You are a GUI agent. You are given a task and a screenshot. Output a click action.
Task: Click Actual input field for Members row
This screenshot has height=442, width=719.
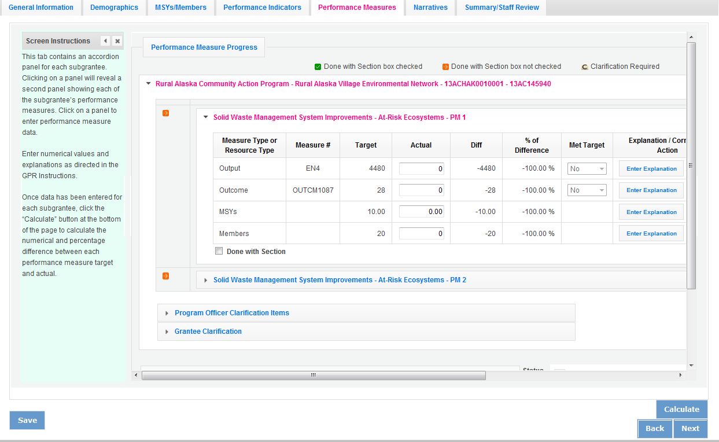421,234
